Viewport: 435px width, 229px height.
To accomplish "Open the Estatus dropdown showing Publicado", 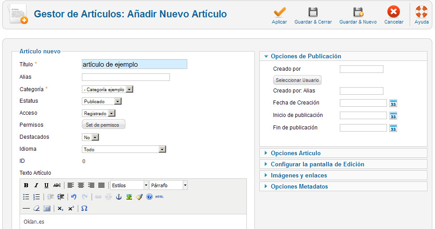I will (x=101, y=101).
